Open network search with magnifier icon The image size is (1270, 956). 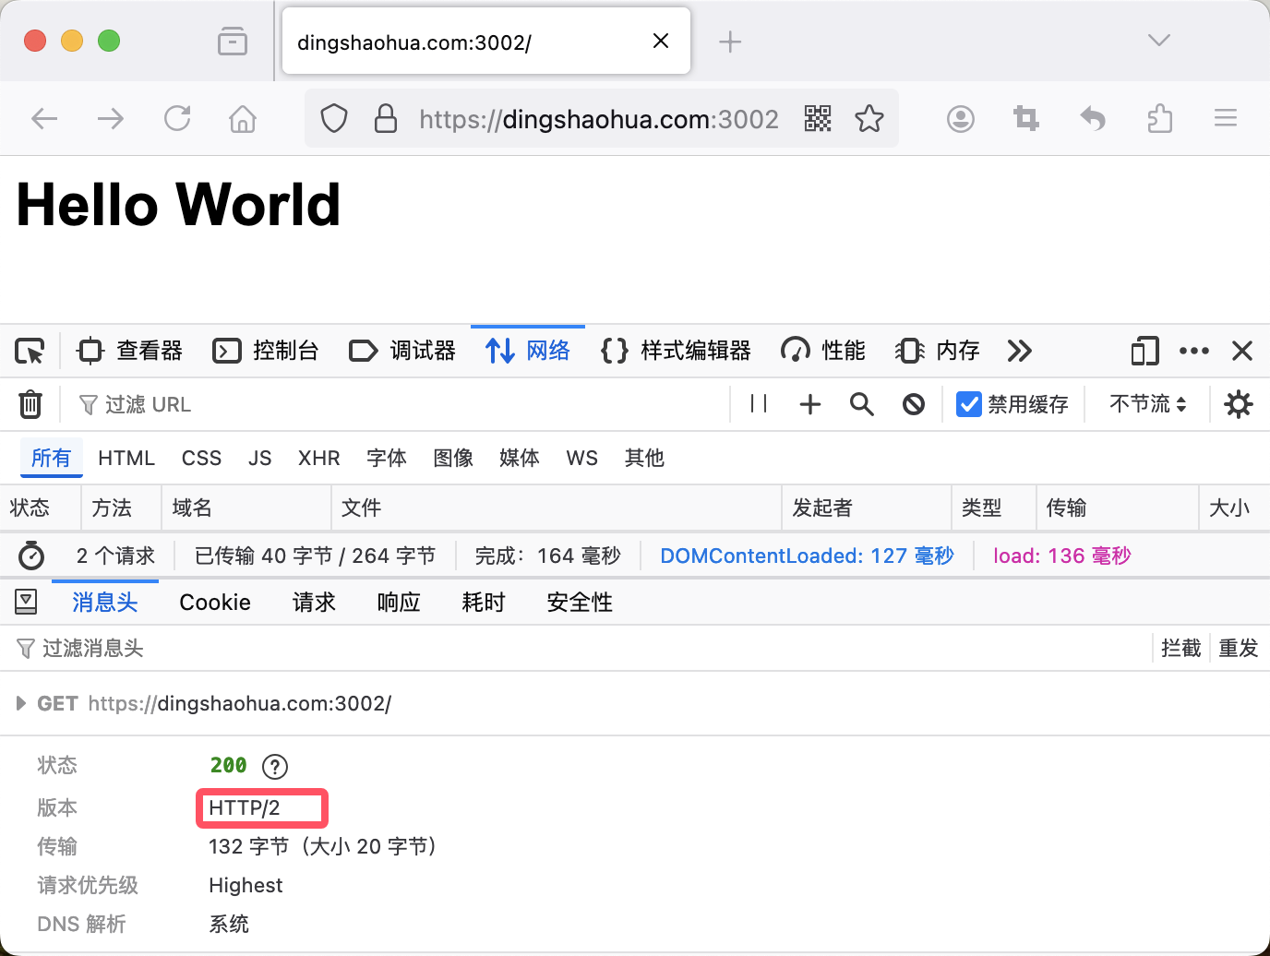862,404
